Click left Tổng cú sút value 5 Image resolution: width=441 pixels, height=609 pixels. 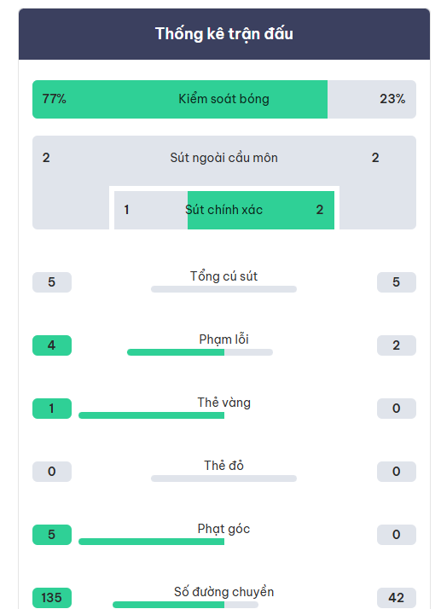[x=52, y=282]
